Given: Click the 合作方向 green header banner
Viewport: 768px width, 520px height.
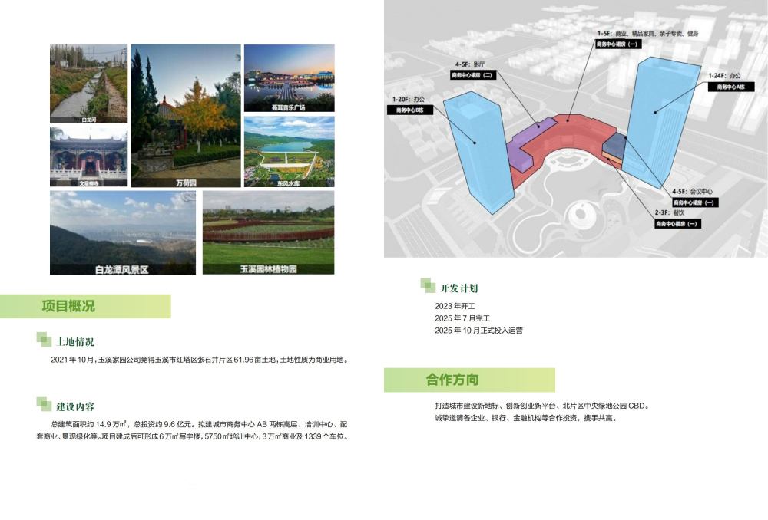Looking at the screenshot, I should pos(469,380).
